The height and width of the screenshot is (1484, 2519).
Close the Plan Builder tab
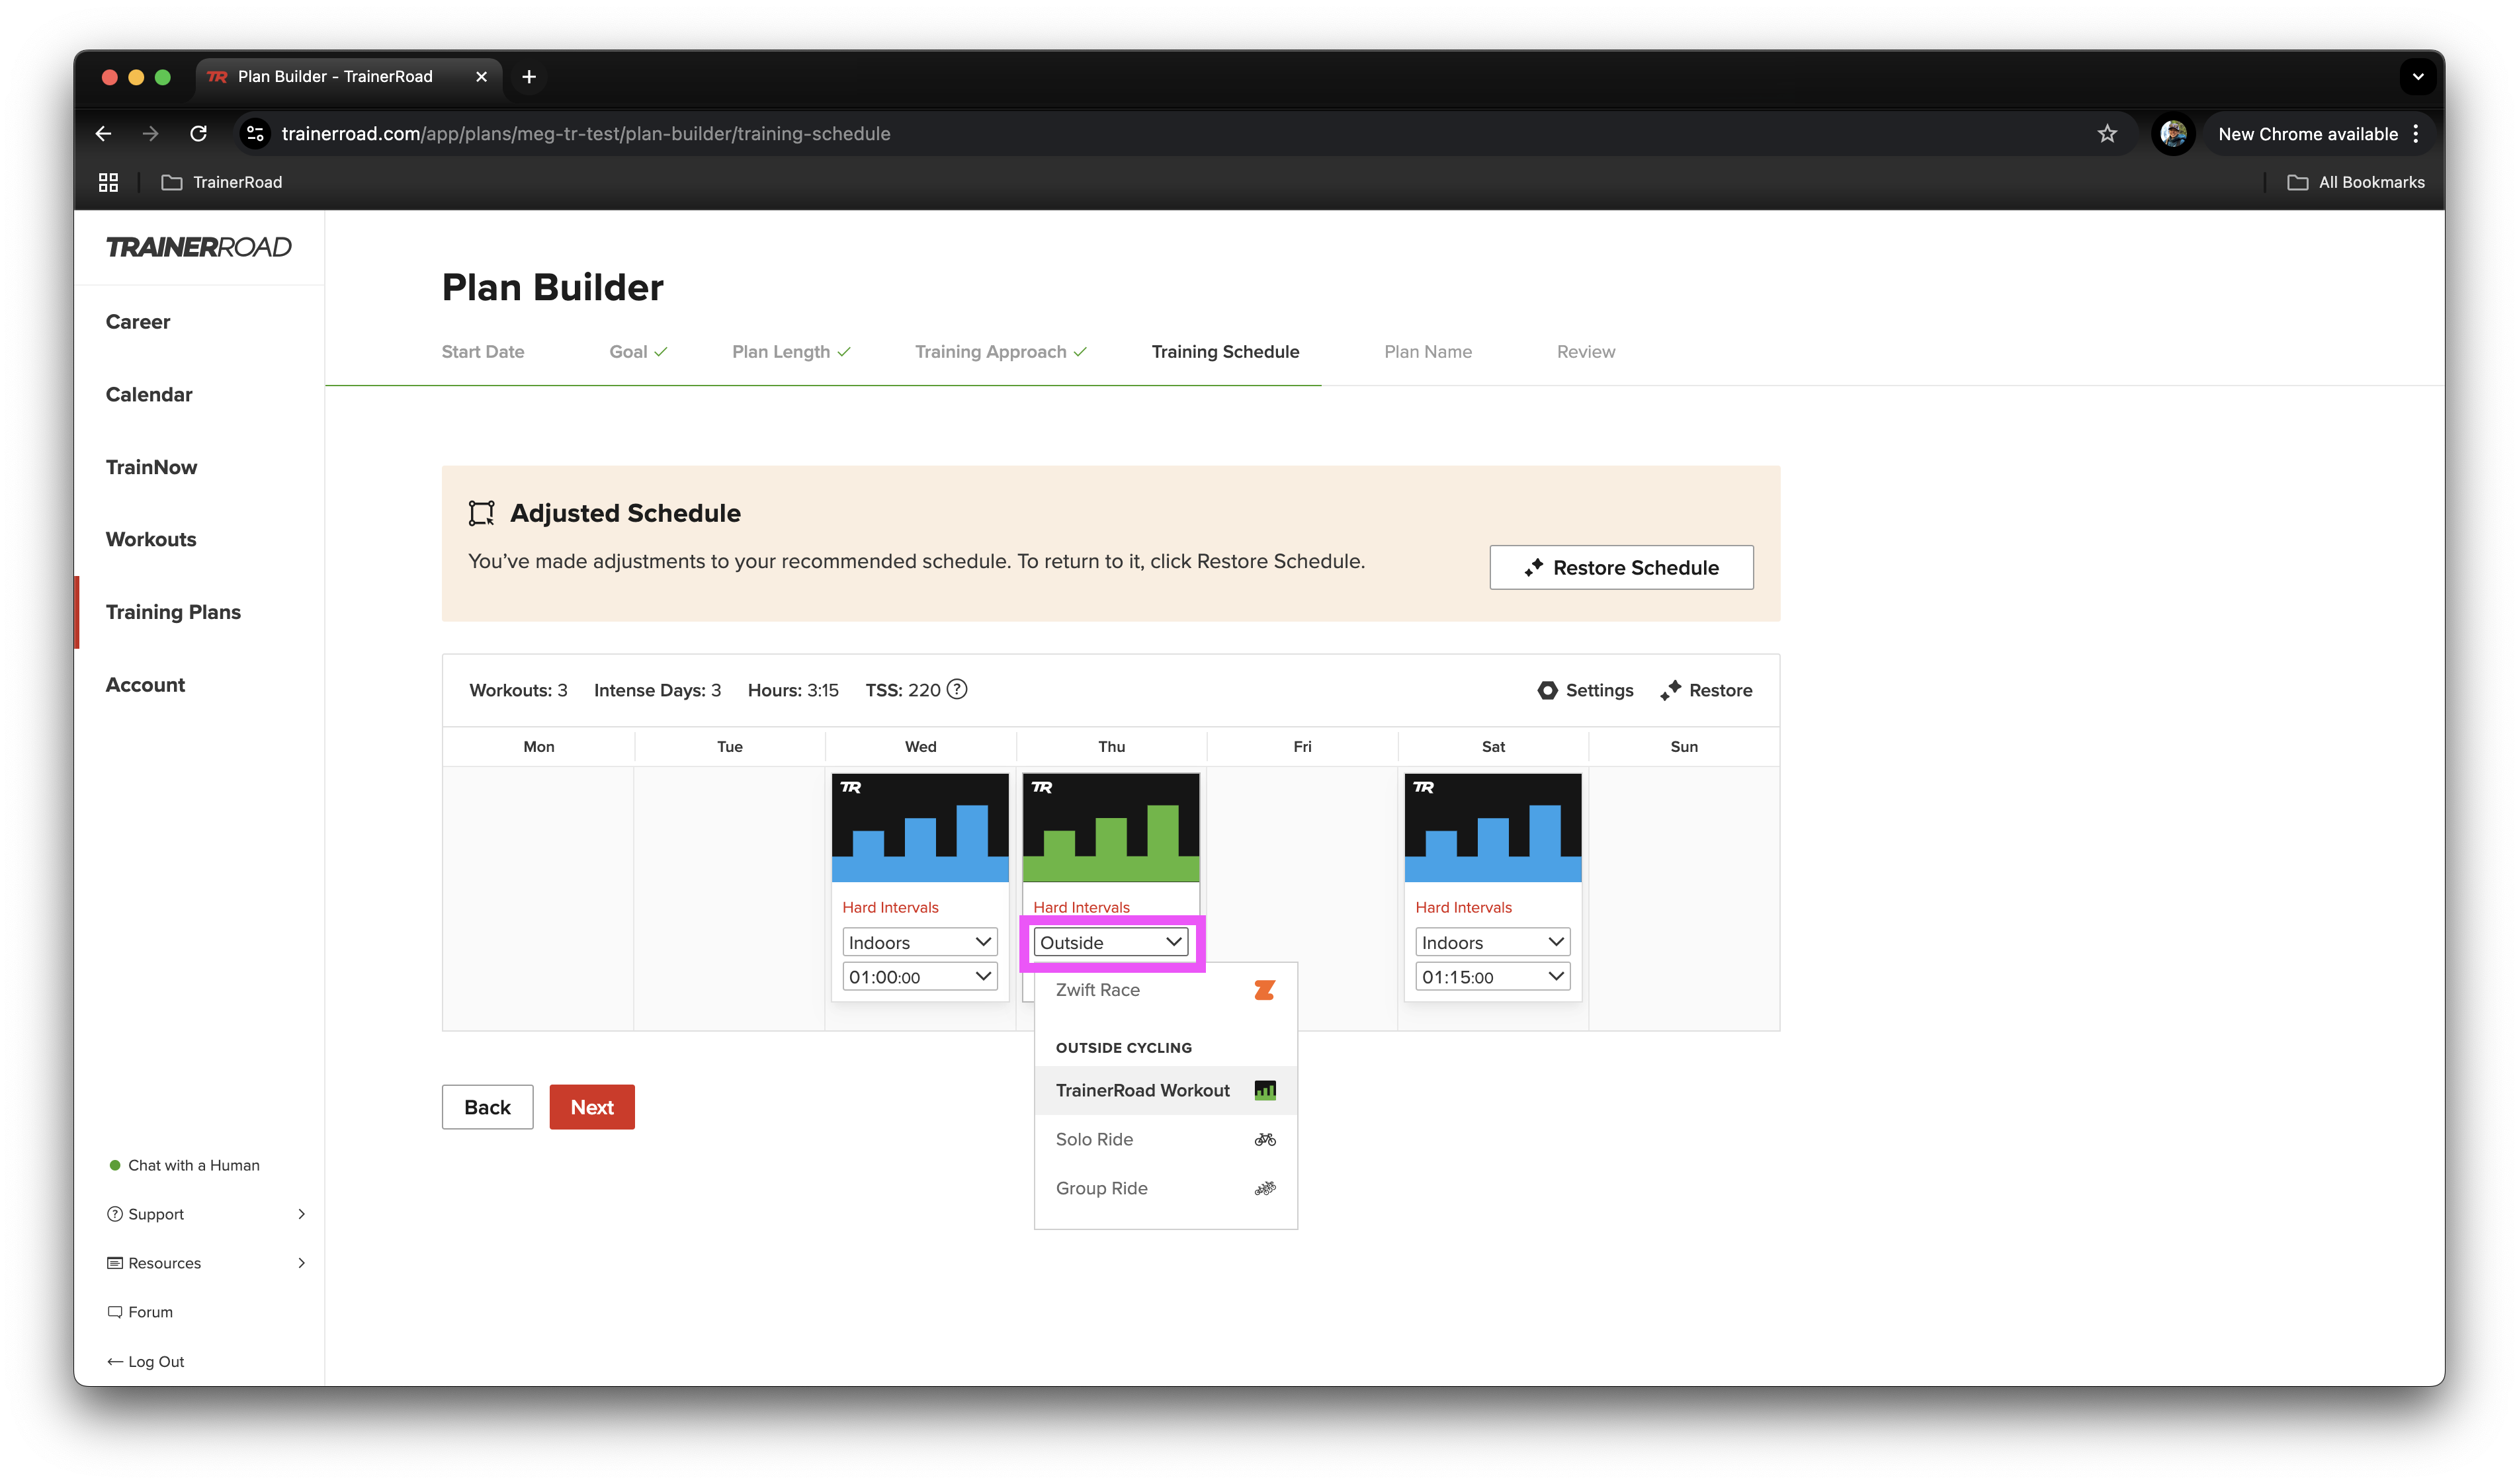(x=481, y=77)
